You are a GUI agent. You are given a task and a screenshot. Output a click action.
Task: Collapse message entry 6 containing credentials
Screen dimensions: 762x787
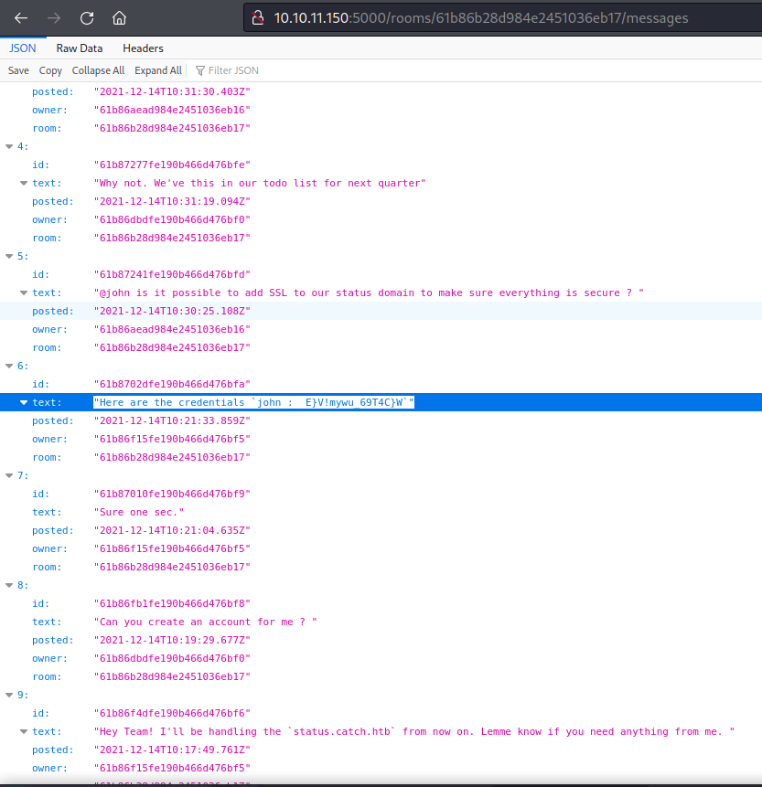pyautogui.click(x=7, y=366)
